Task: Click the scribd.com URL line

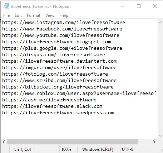Action: click(59, 81)
